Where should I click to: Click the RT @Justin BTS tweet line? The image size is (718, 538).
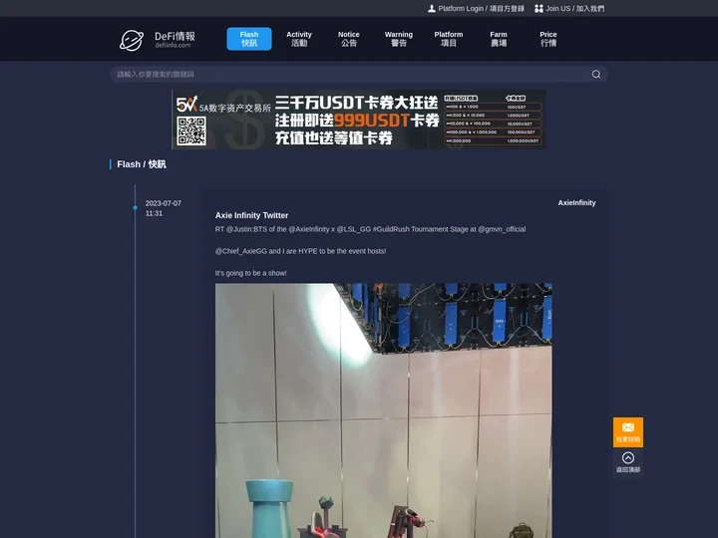[370, 229]
